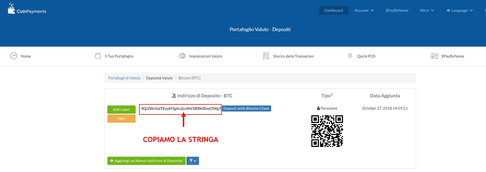Click the BTC deposit address string
Screen dimensions: 486x172
[x=180, y=108]
